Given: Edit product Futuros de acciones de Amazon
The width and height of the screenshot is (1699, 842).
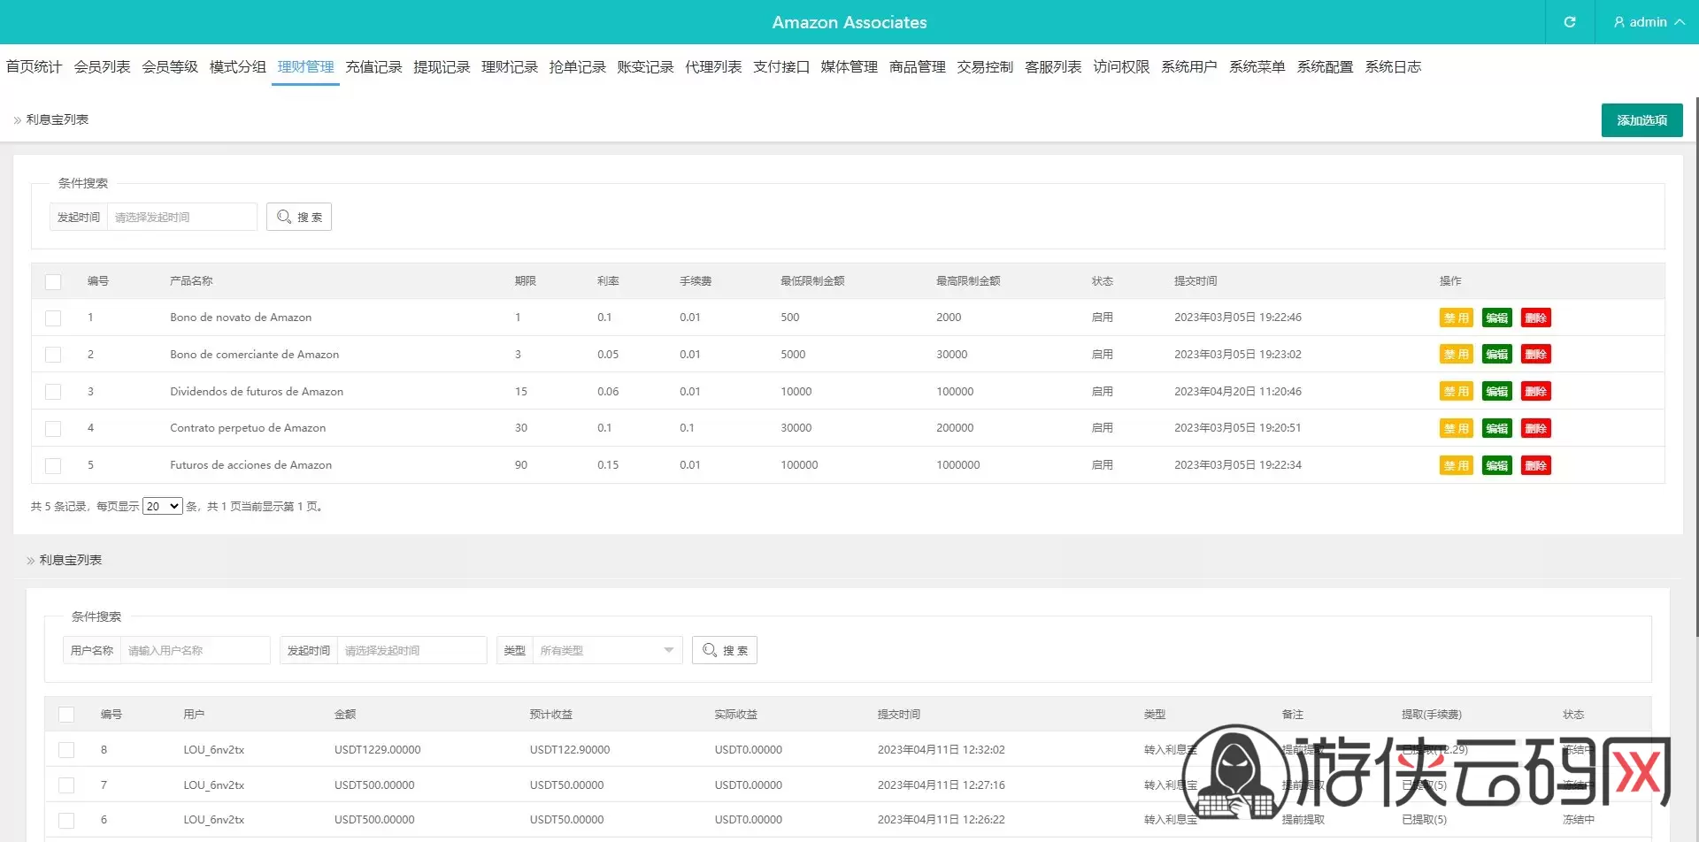Looking at the screenshot, I should coord(1497,465).
